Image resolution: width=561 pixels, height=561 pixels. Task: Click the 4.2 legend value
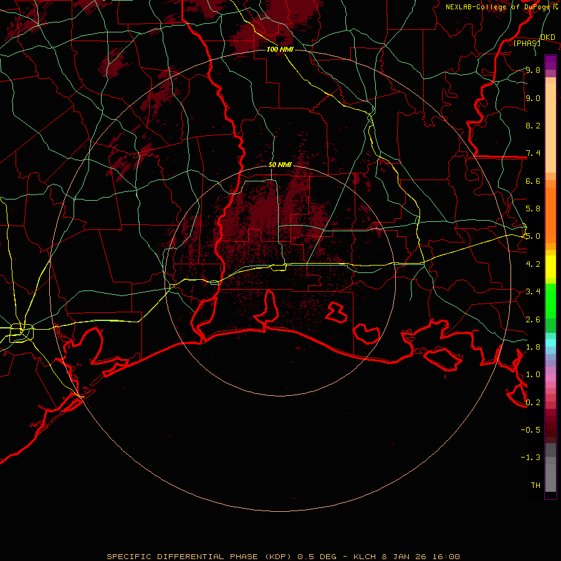point(533,264)
